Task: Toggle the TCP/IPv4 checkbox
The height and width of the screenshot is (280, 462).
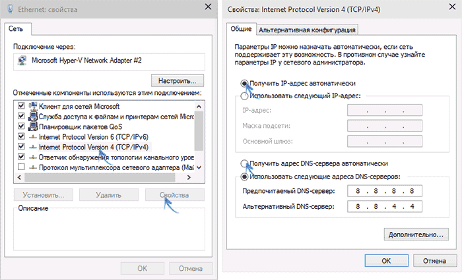Action: click(21, 146)
